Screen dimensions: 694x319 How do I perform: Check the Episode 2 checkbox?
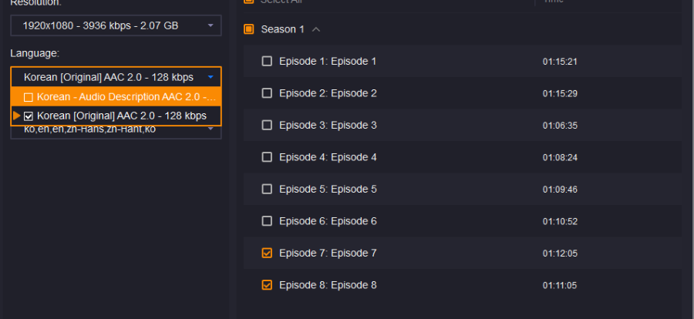267,93
